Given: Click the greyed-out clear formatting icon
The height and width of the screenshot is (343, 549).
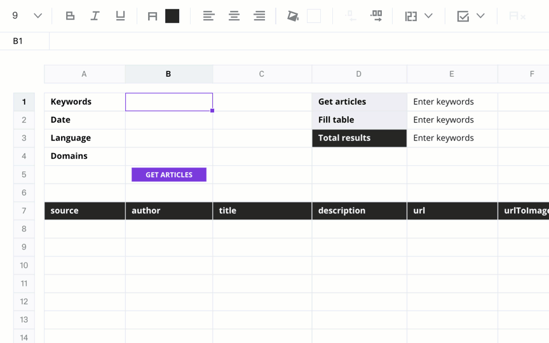Looking at the screenshot, I should pyautogui.click(x=517, y=16).
